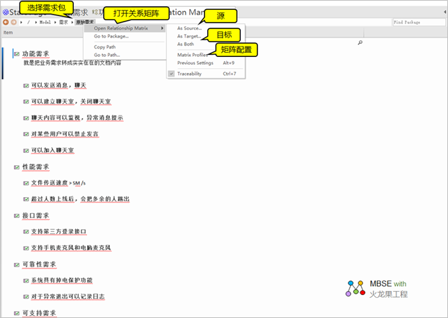Collapse the 性能需求 package node

[x=17, y=167]
